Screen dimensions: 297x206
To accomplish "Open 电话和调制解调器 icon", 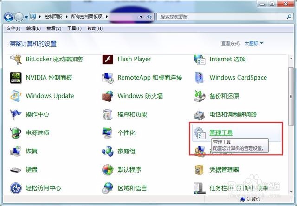I will coord(199,115).
